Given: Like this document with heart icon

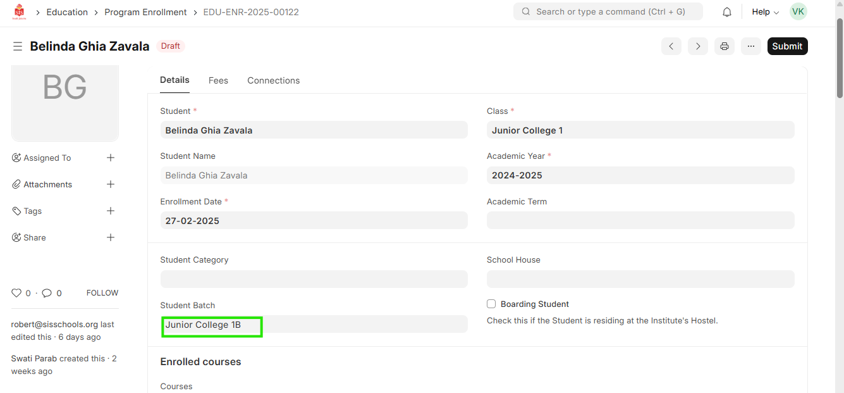Looking at the screenshot, I should point(17,293).
